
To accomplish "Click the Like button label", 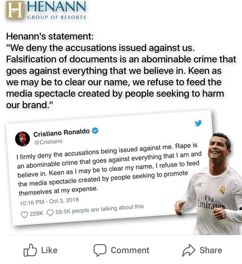I will (x=49, y=251).
